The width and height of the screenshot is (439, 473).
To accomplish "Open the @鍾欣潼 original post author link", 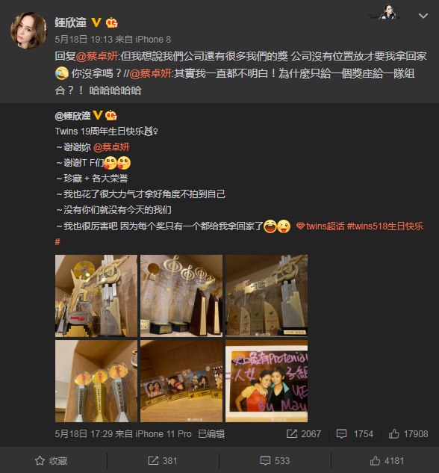I will 72,116.
